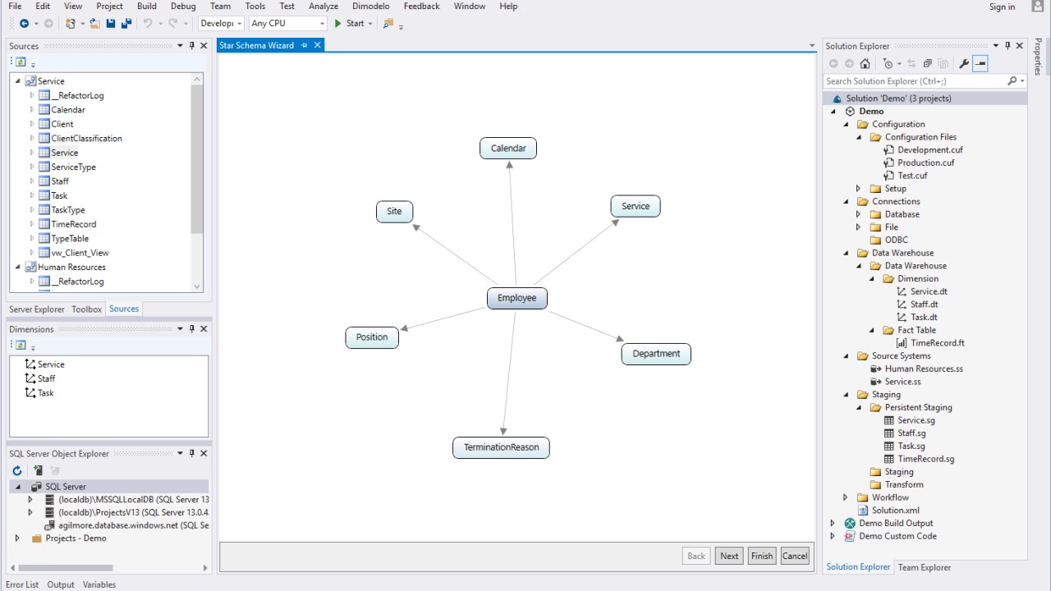Open the Output tab at bottom
This screenshot has width=1051, height=591.
(x=61, y=584)
